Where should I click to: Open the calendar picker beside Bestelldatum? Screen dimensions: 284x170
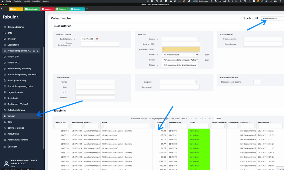97,39
